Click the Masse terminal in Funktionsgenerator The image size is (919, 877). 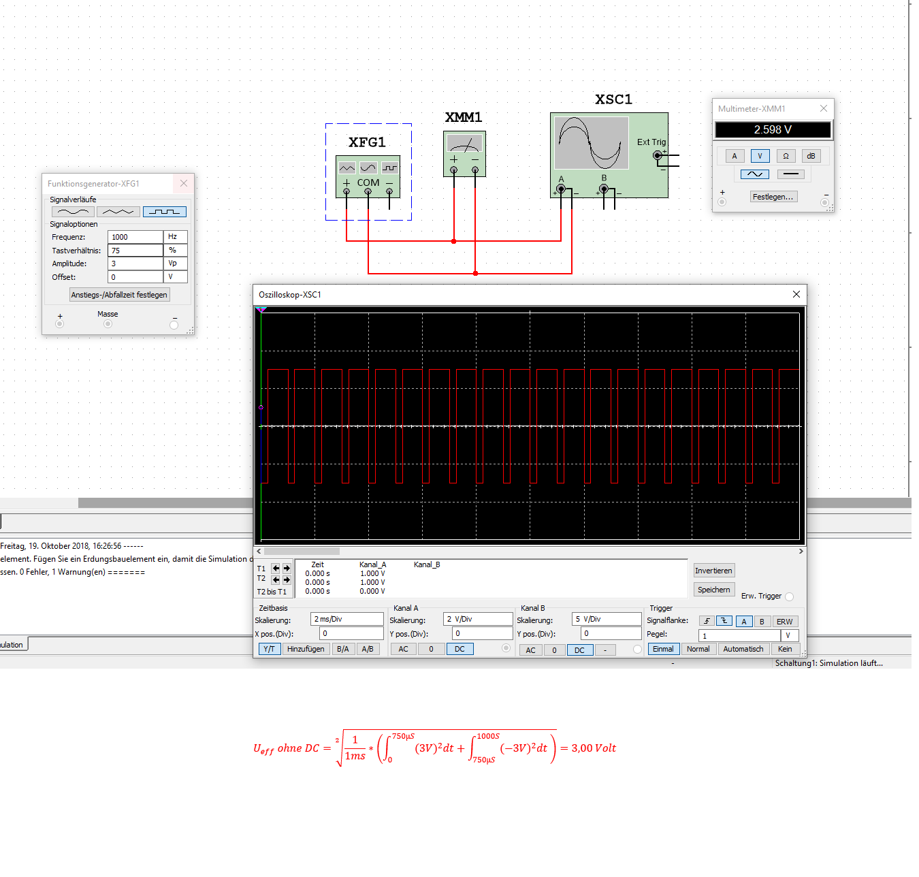pos(108,324)
